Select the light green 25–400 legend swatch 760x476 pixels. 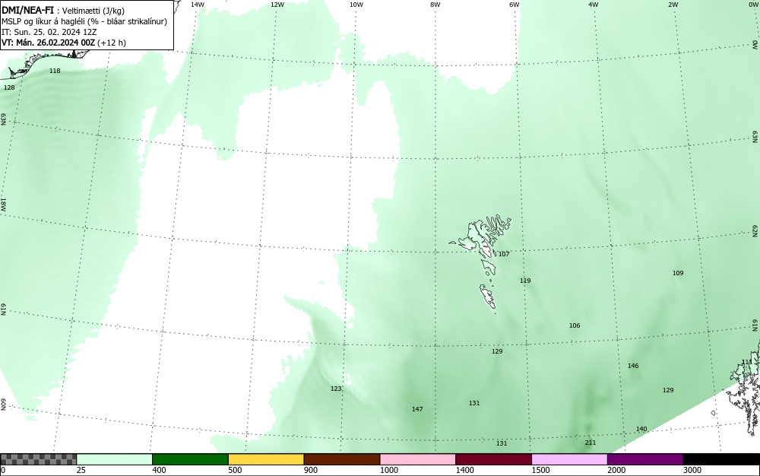(115, 459)
